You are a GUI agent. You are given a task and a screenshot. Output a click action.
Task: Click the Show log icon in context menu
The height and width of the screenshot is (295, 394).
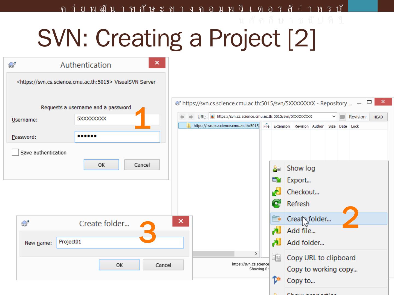point(277,169)
